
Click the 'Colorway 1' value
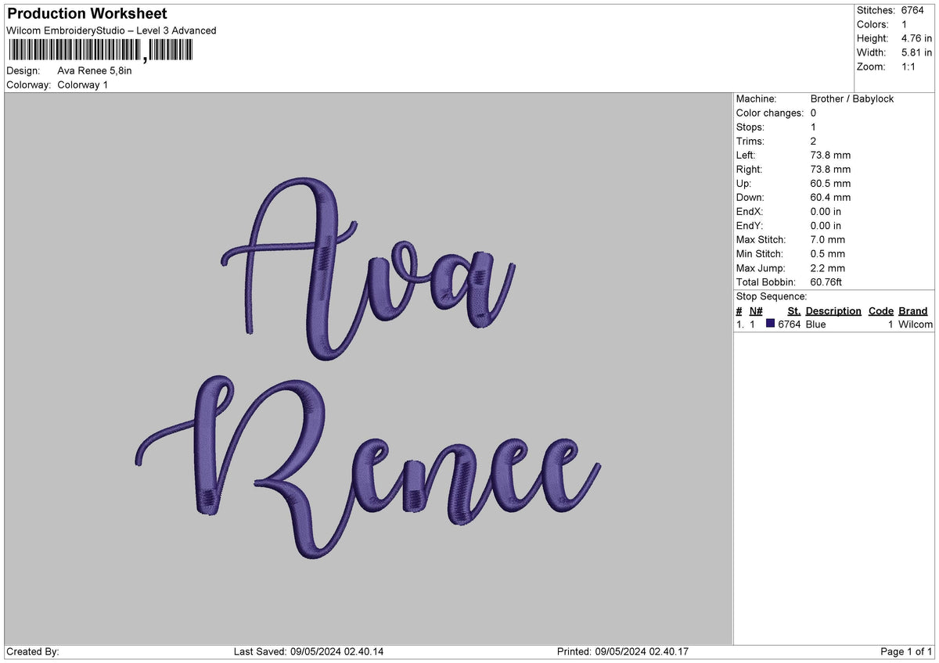(x=83, y=84)
